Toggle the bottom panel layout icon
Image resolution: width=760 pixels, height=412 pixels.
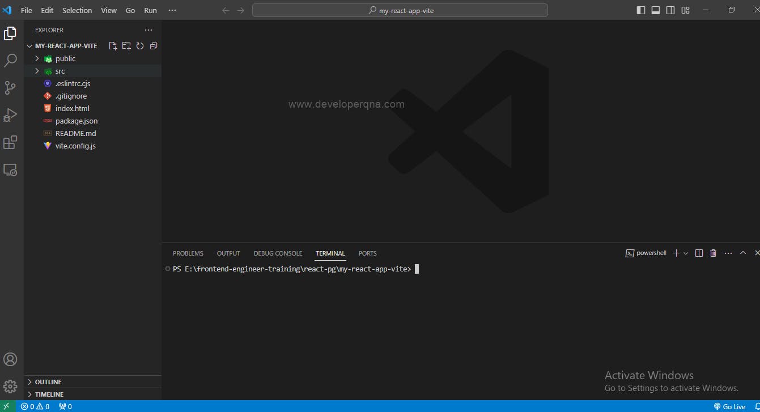click(x=656, y=10)
